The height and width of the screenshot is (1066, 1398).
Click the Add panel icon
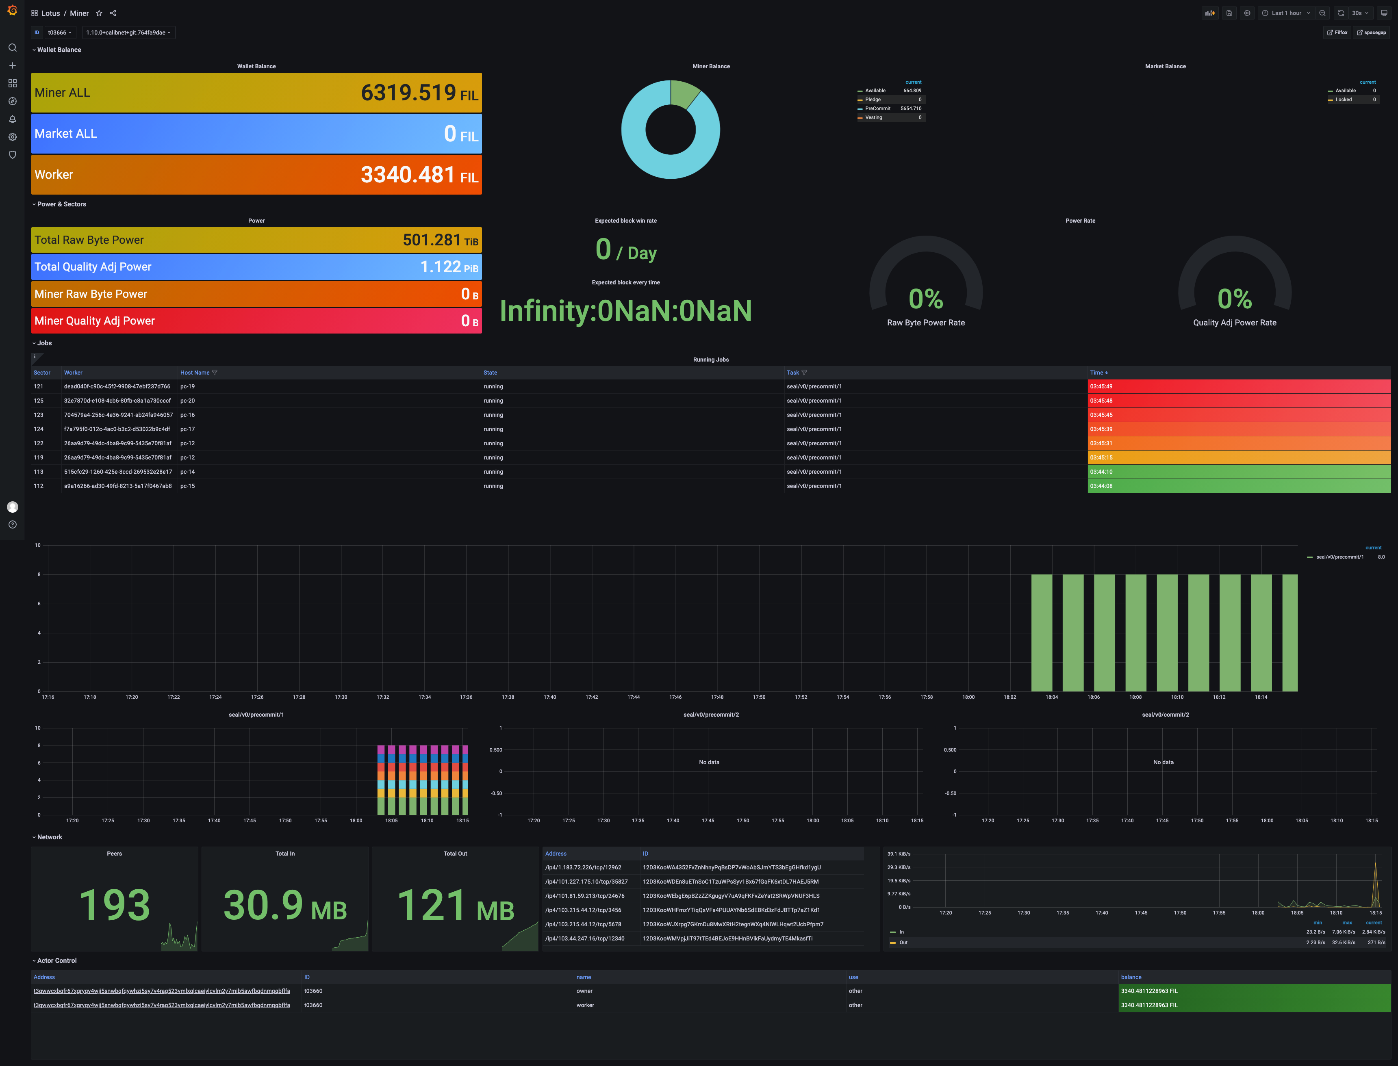click(1210, 13)
